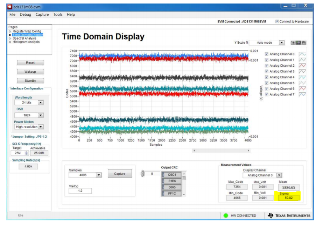Select the pan hand tool for the graph
Image resolution: width=323 pixels, height=226 pixels.
pyautogui.click(x=304, y=42)
